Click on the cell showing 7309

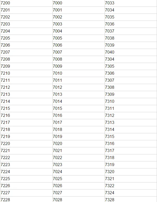pos(110,94)
